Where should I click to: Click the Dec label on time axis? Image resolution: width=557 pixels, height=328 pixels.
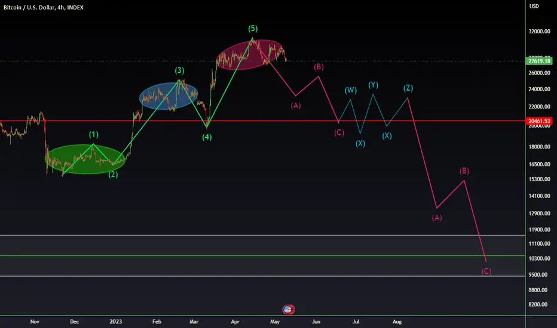click(x=74, y=322)
